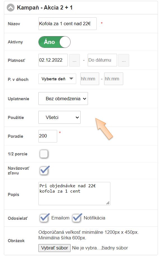The image size is (163, 257).
Task: Click the Popis description textarea
Action: coord(74,193)
